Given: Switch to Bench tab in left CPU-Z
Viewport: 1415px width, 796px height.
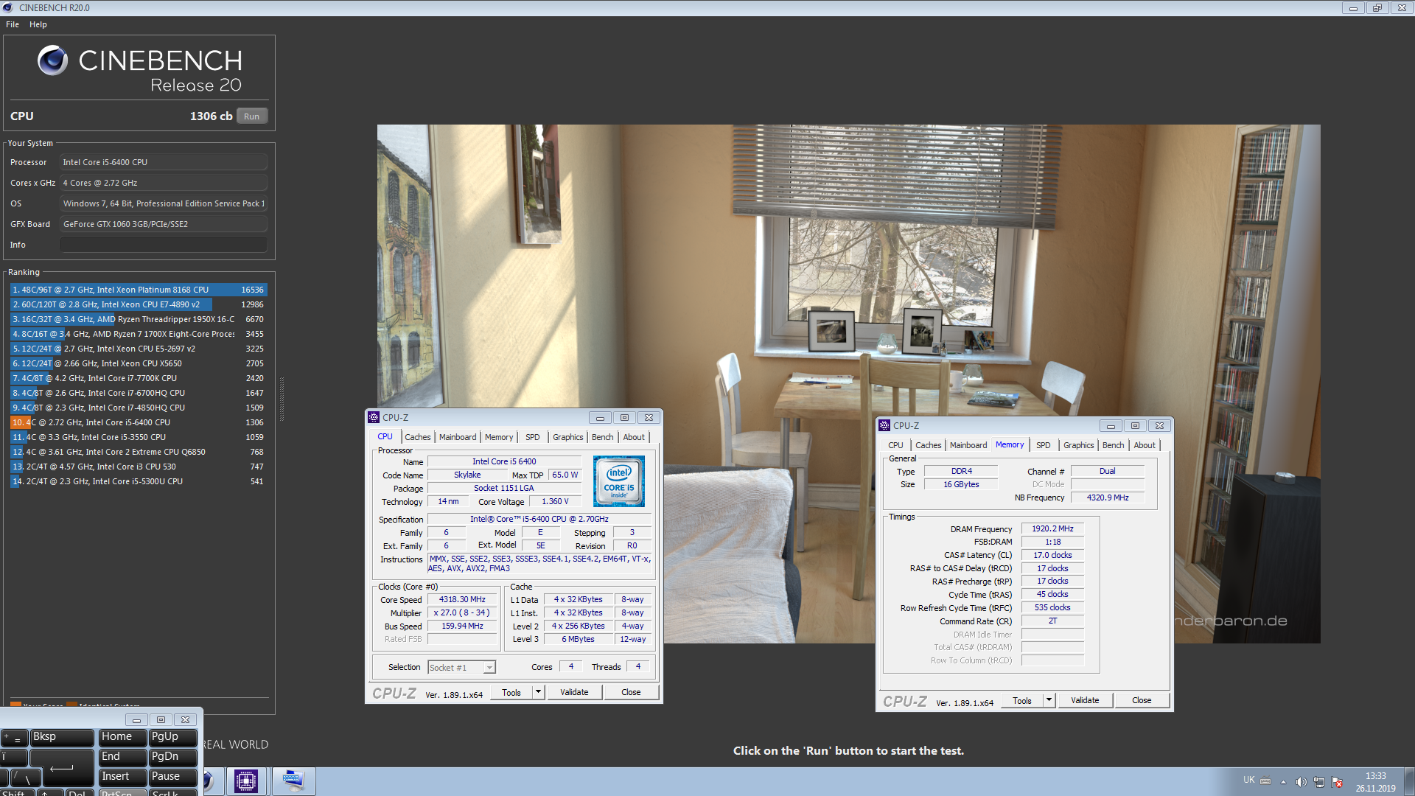Looking at the screenshot, I should (602, 437).
